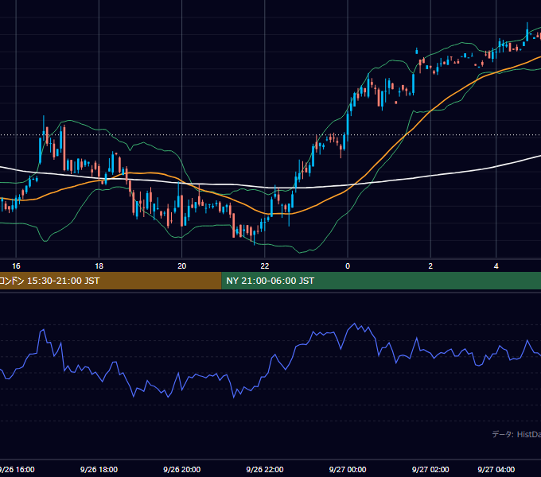Click hour label 2 on price chart axis

[x=430, y=266]
